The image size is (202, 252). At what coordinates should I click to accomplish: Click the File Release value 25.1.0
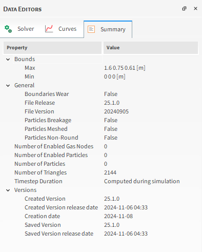pos(112,103)
